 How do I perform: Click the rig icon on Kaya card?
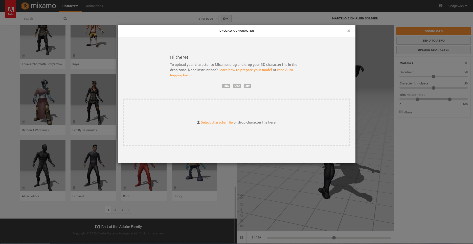[74, 56]
